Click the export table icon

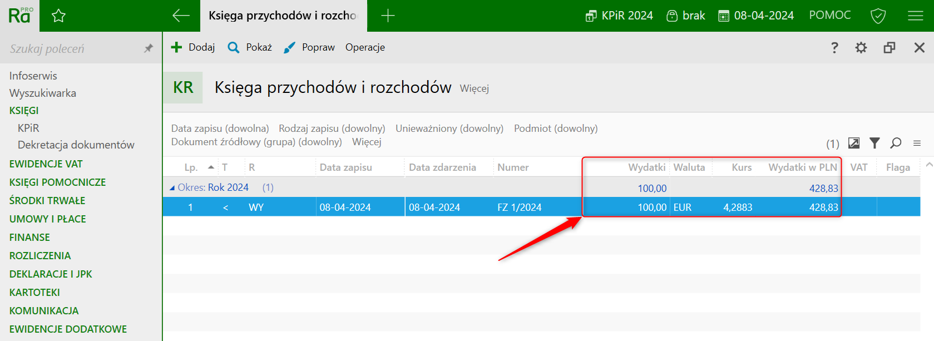(853, 143)
